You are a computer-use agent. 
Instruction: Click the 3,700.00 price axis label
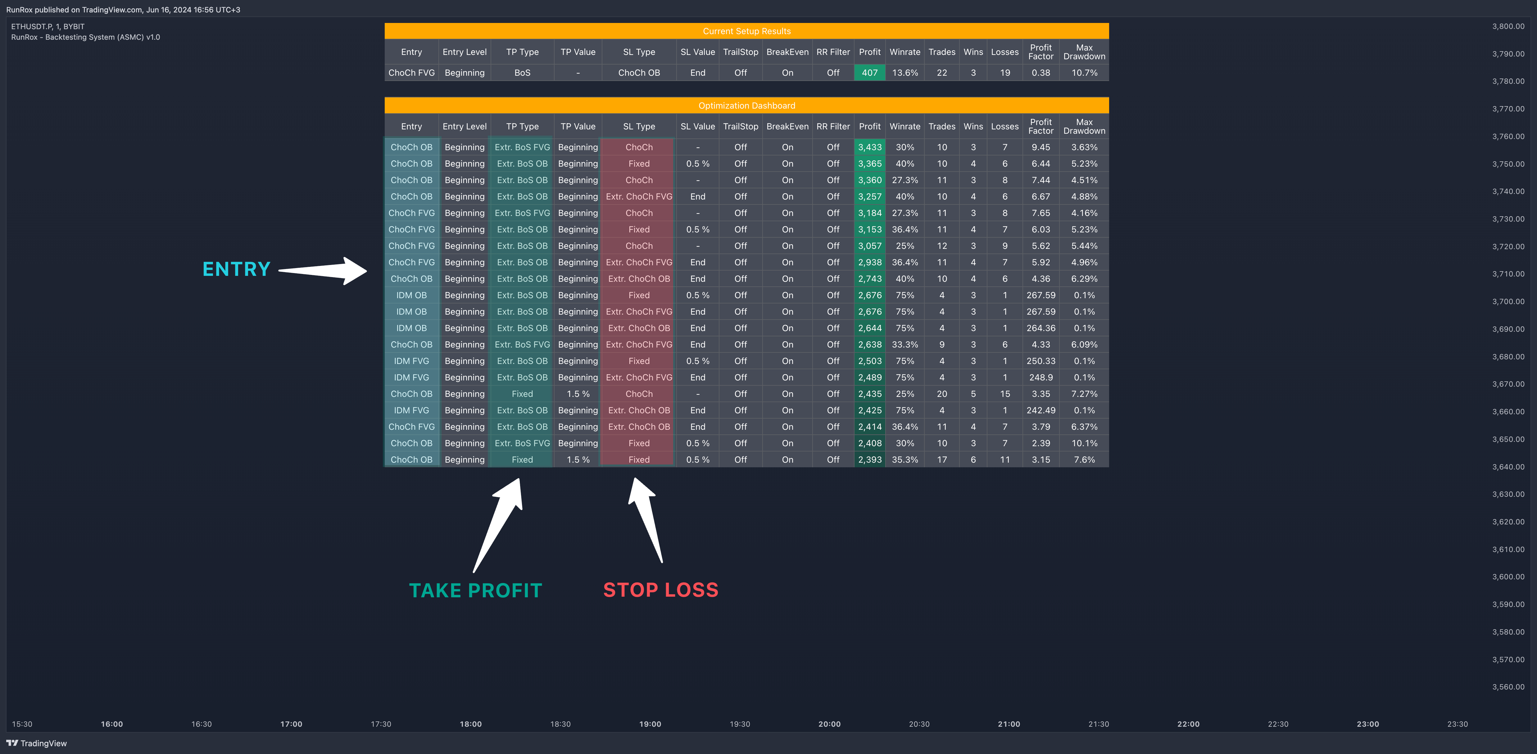[x=1508, y=302]
